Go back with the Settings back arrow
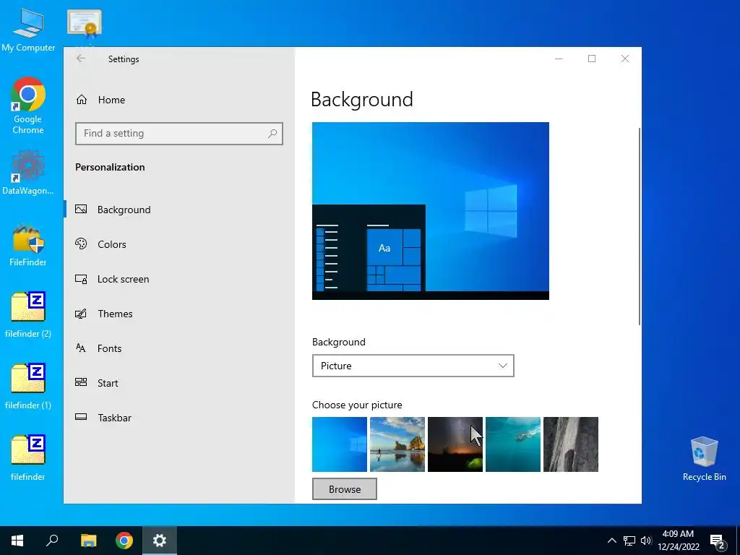740x555 pixels. click(x=81, y=59)
